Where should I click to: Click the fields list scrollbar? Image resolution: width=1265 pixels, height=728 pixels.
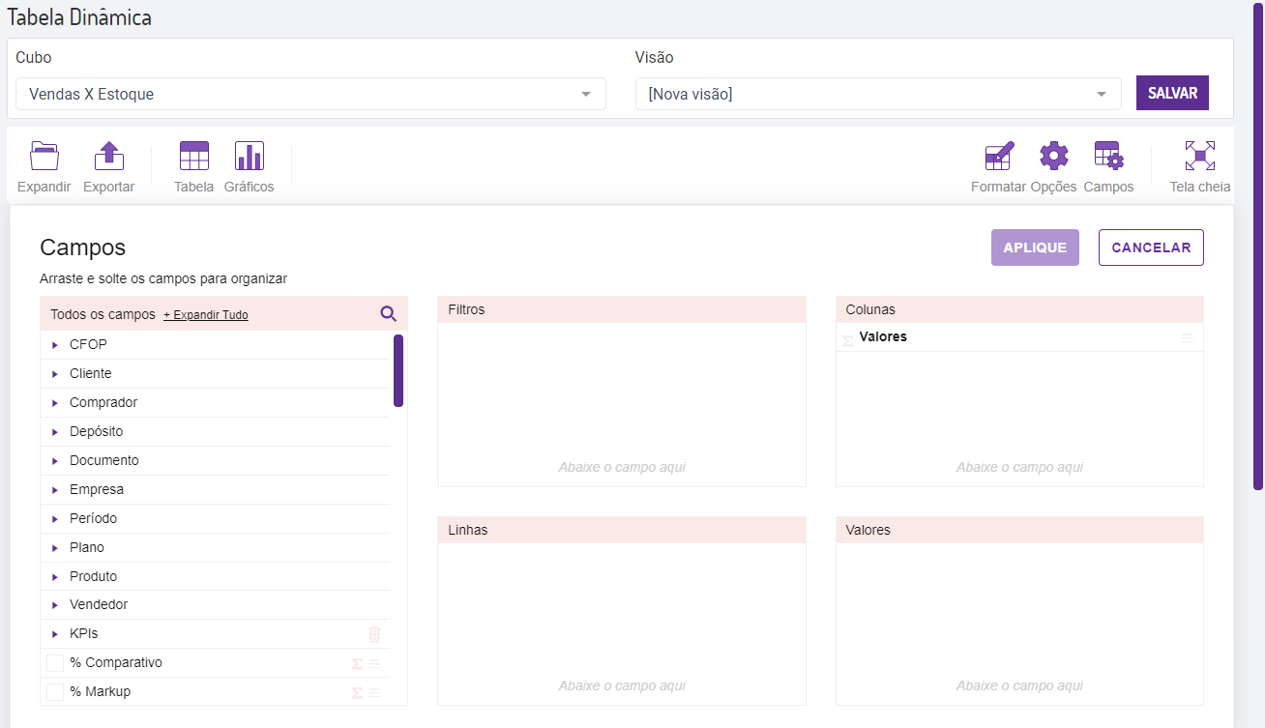pyautogui.click(x=398, y=370)
